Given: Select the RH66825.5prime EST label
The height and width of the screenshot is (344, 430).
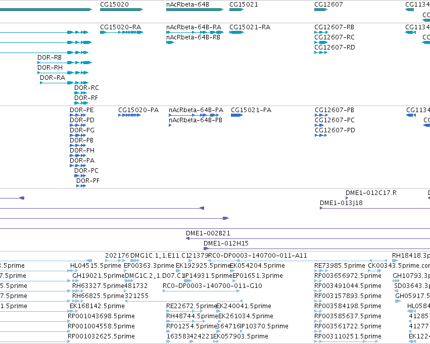Looking at the screenshot, I should (x=98, y=297).
